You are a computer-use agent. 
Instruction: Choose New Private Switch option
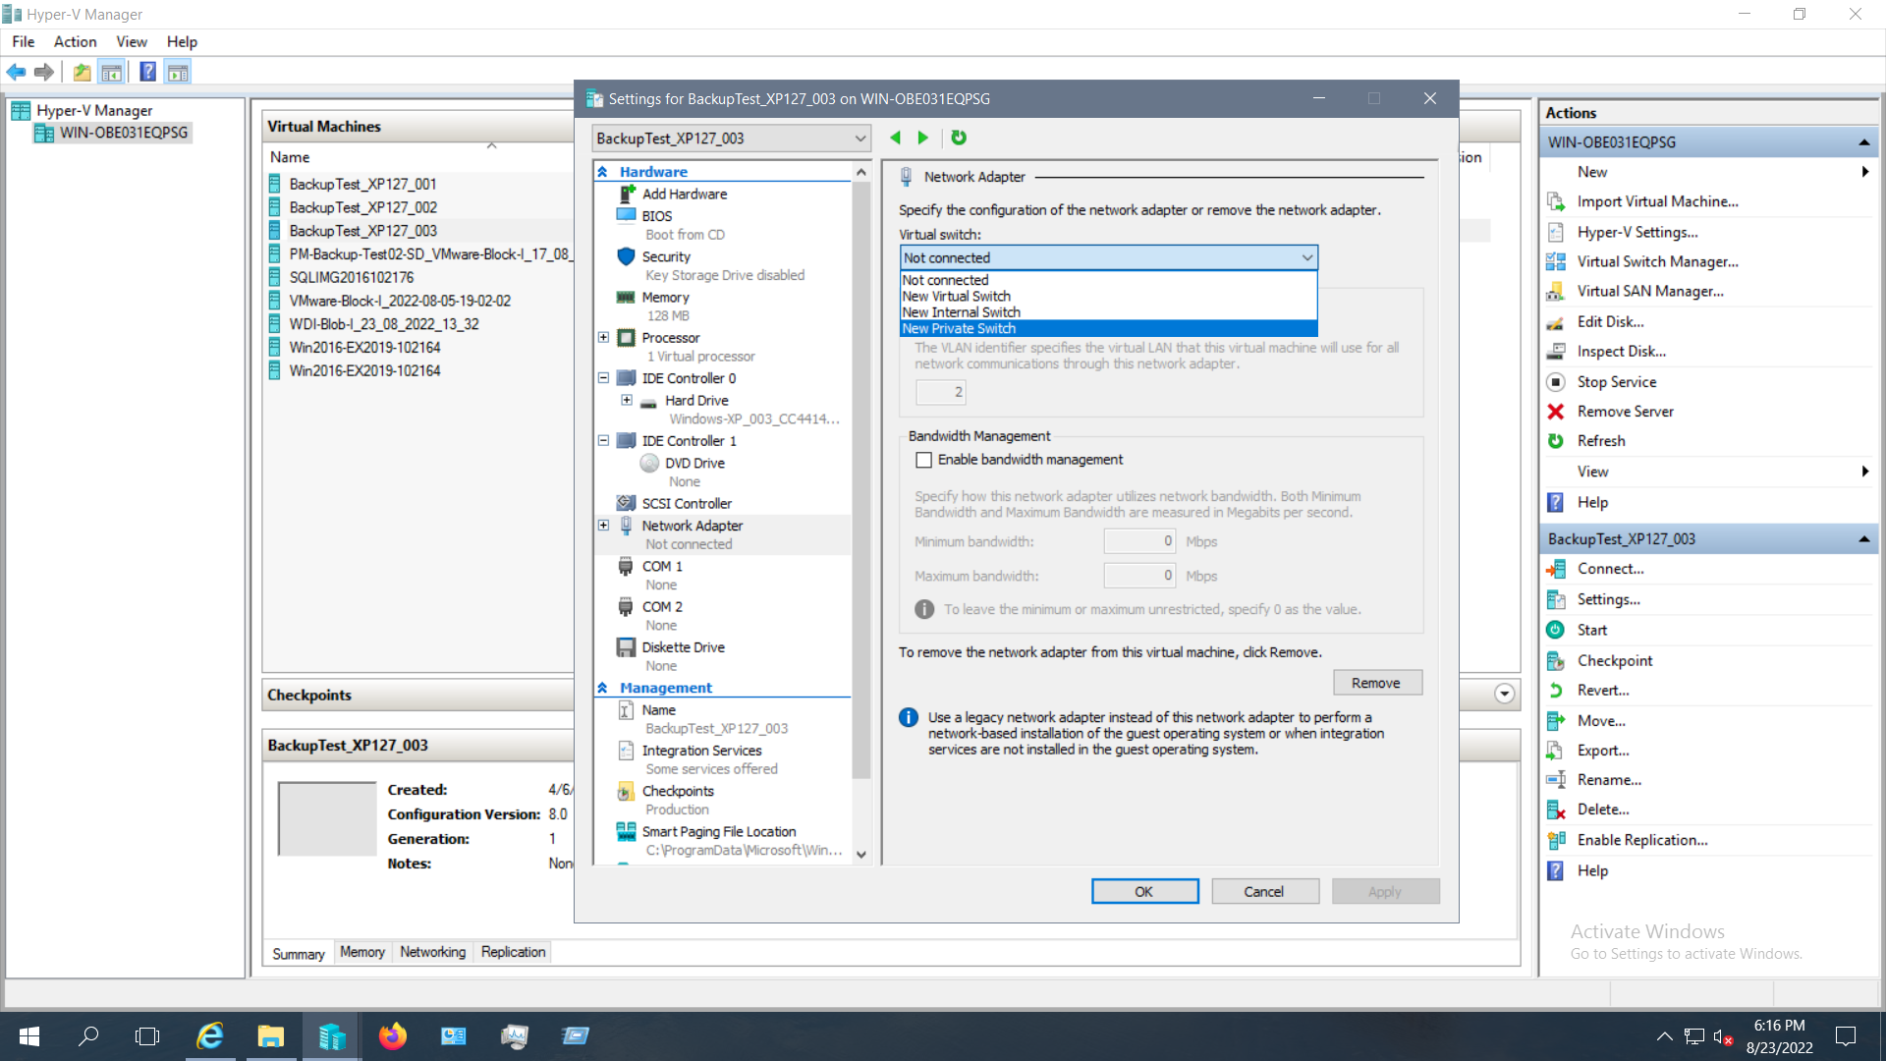(x=1108, y=329)
